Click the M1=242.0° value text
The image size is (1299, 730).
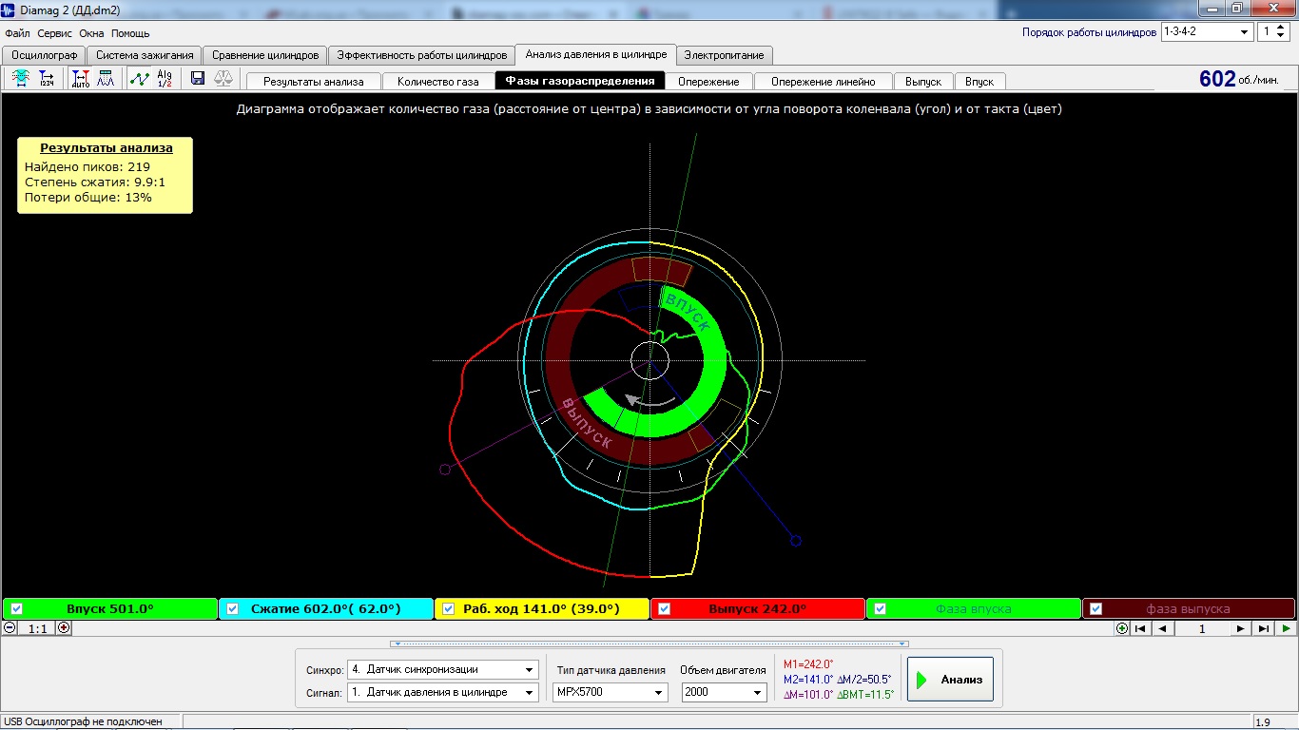808,664
